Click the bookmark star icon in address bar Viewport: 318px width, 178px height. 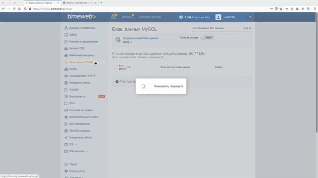point(281,9)
